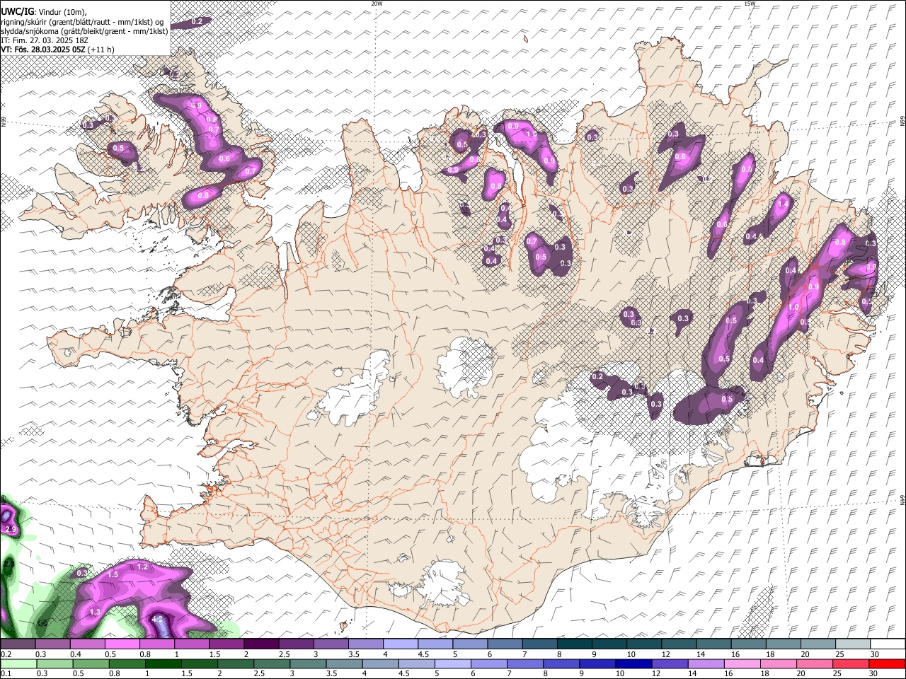This screenshot has height=679, width=906.
Task: Pick the snow scale swatch labeled 14
Action: pyautogui.click(x=714, y=644)
